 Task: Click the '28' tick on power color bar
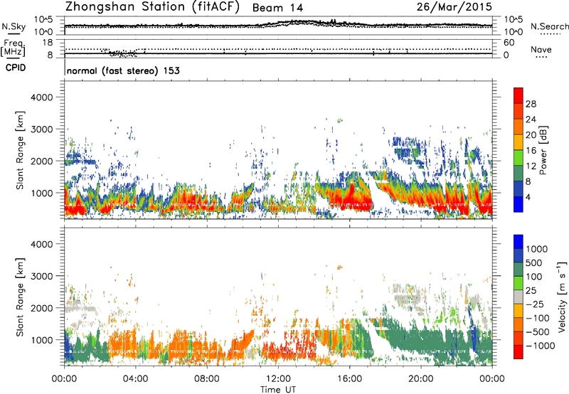531,104
